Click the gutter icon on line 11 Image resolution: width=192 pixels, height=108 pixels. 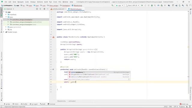(x=53, y=37)
